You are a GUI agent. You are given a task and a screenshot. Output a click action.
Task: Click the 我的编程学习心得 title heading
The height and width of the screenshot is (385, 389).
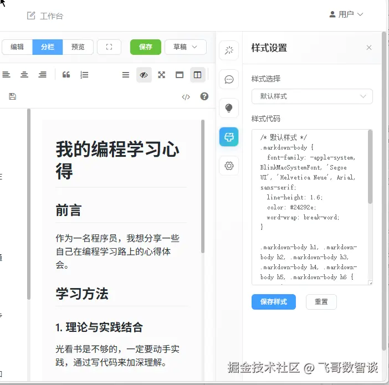tap(117, 160)
